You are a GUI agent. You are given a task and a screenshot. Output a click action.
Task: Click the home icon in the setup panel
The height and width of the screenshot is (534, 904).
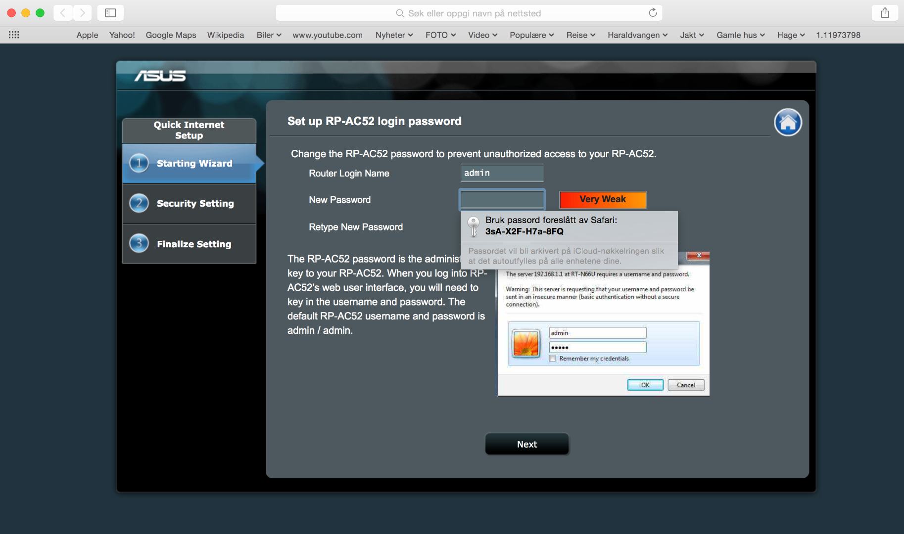click(788, 122)
